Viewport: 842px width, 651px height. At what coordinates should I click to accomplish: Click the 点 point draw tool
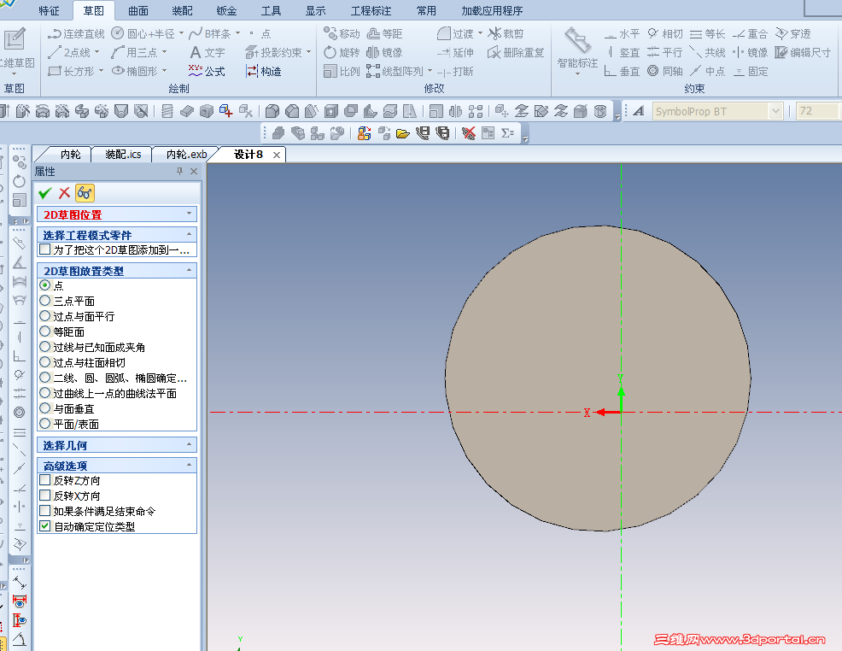[260, 34]
